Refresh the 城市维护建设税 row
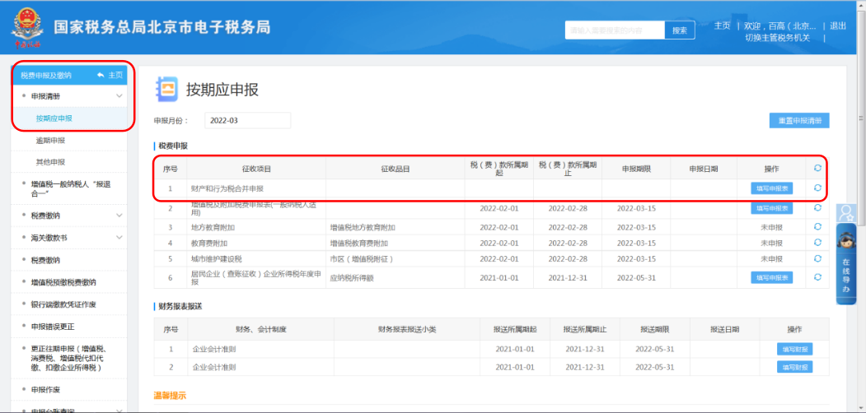The width and height of the screenshot is (866, 413). click(x=817, y=258)
